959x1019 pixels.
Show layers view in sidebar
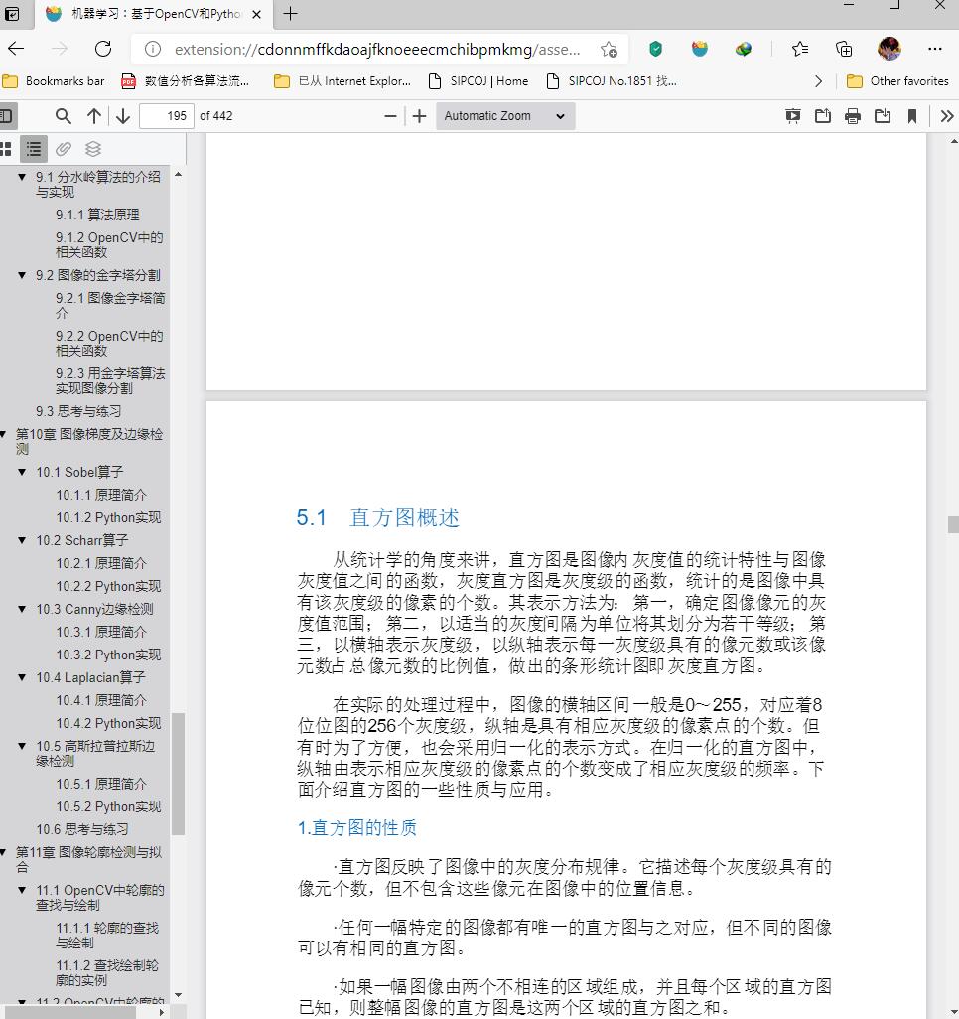(93, 149)
